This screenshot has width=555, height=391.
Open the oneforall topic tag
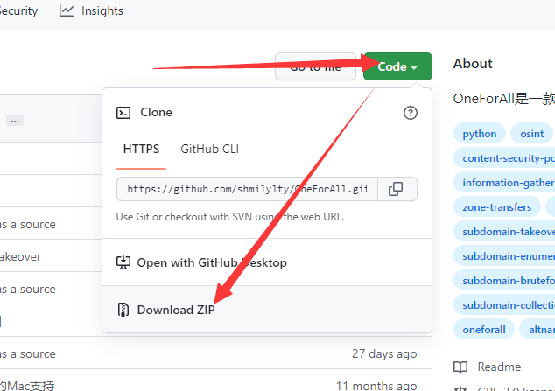484,329
